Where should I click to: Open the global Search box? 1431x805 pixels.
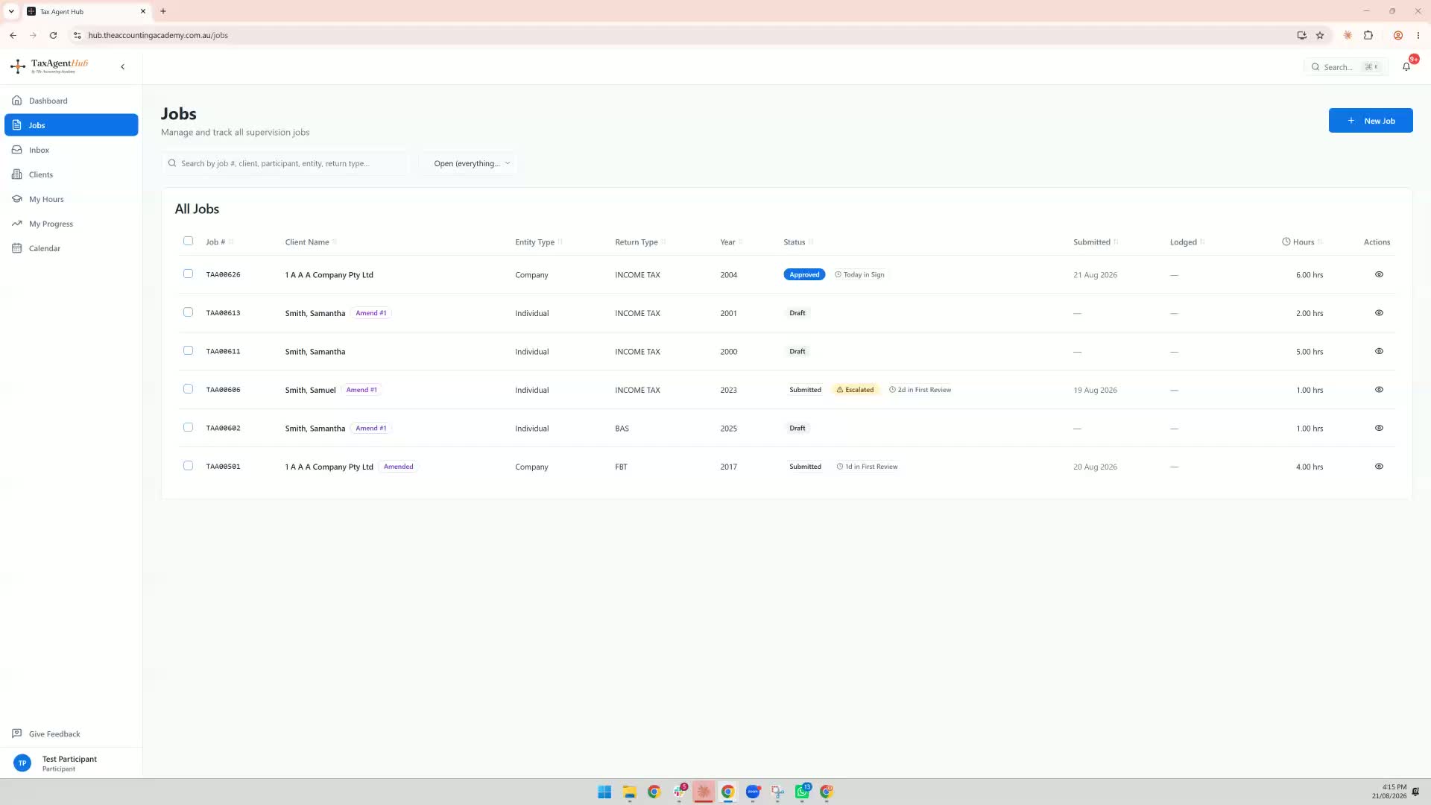(1347, 67)
